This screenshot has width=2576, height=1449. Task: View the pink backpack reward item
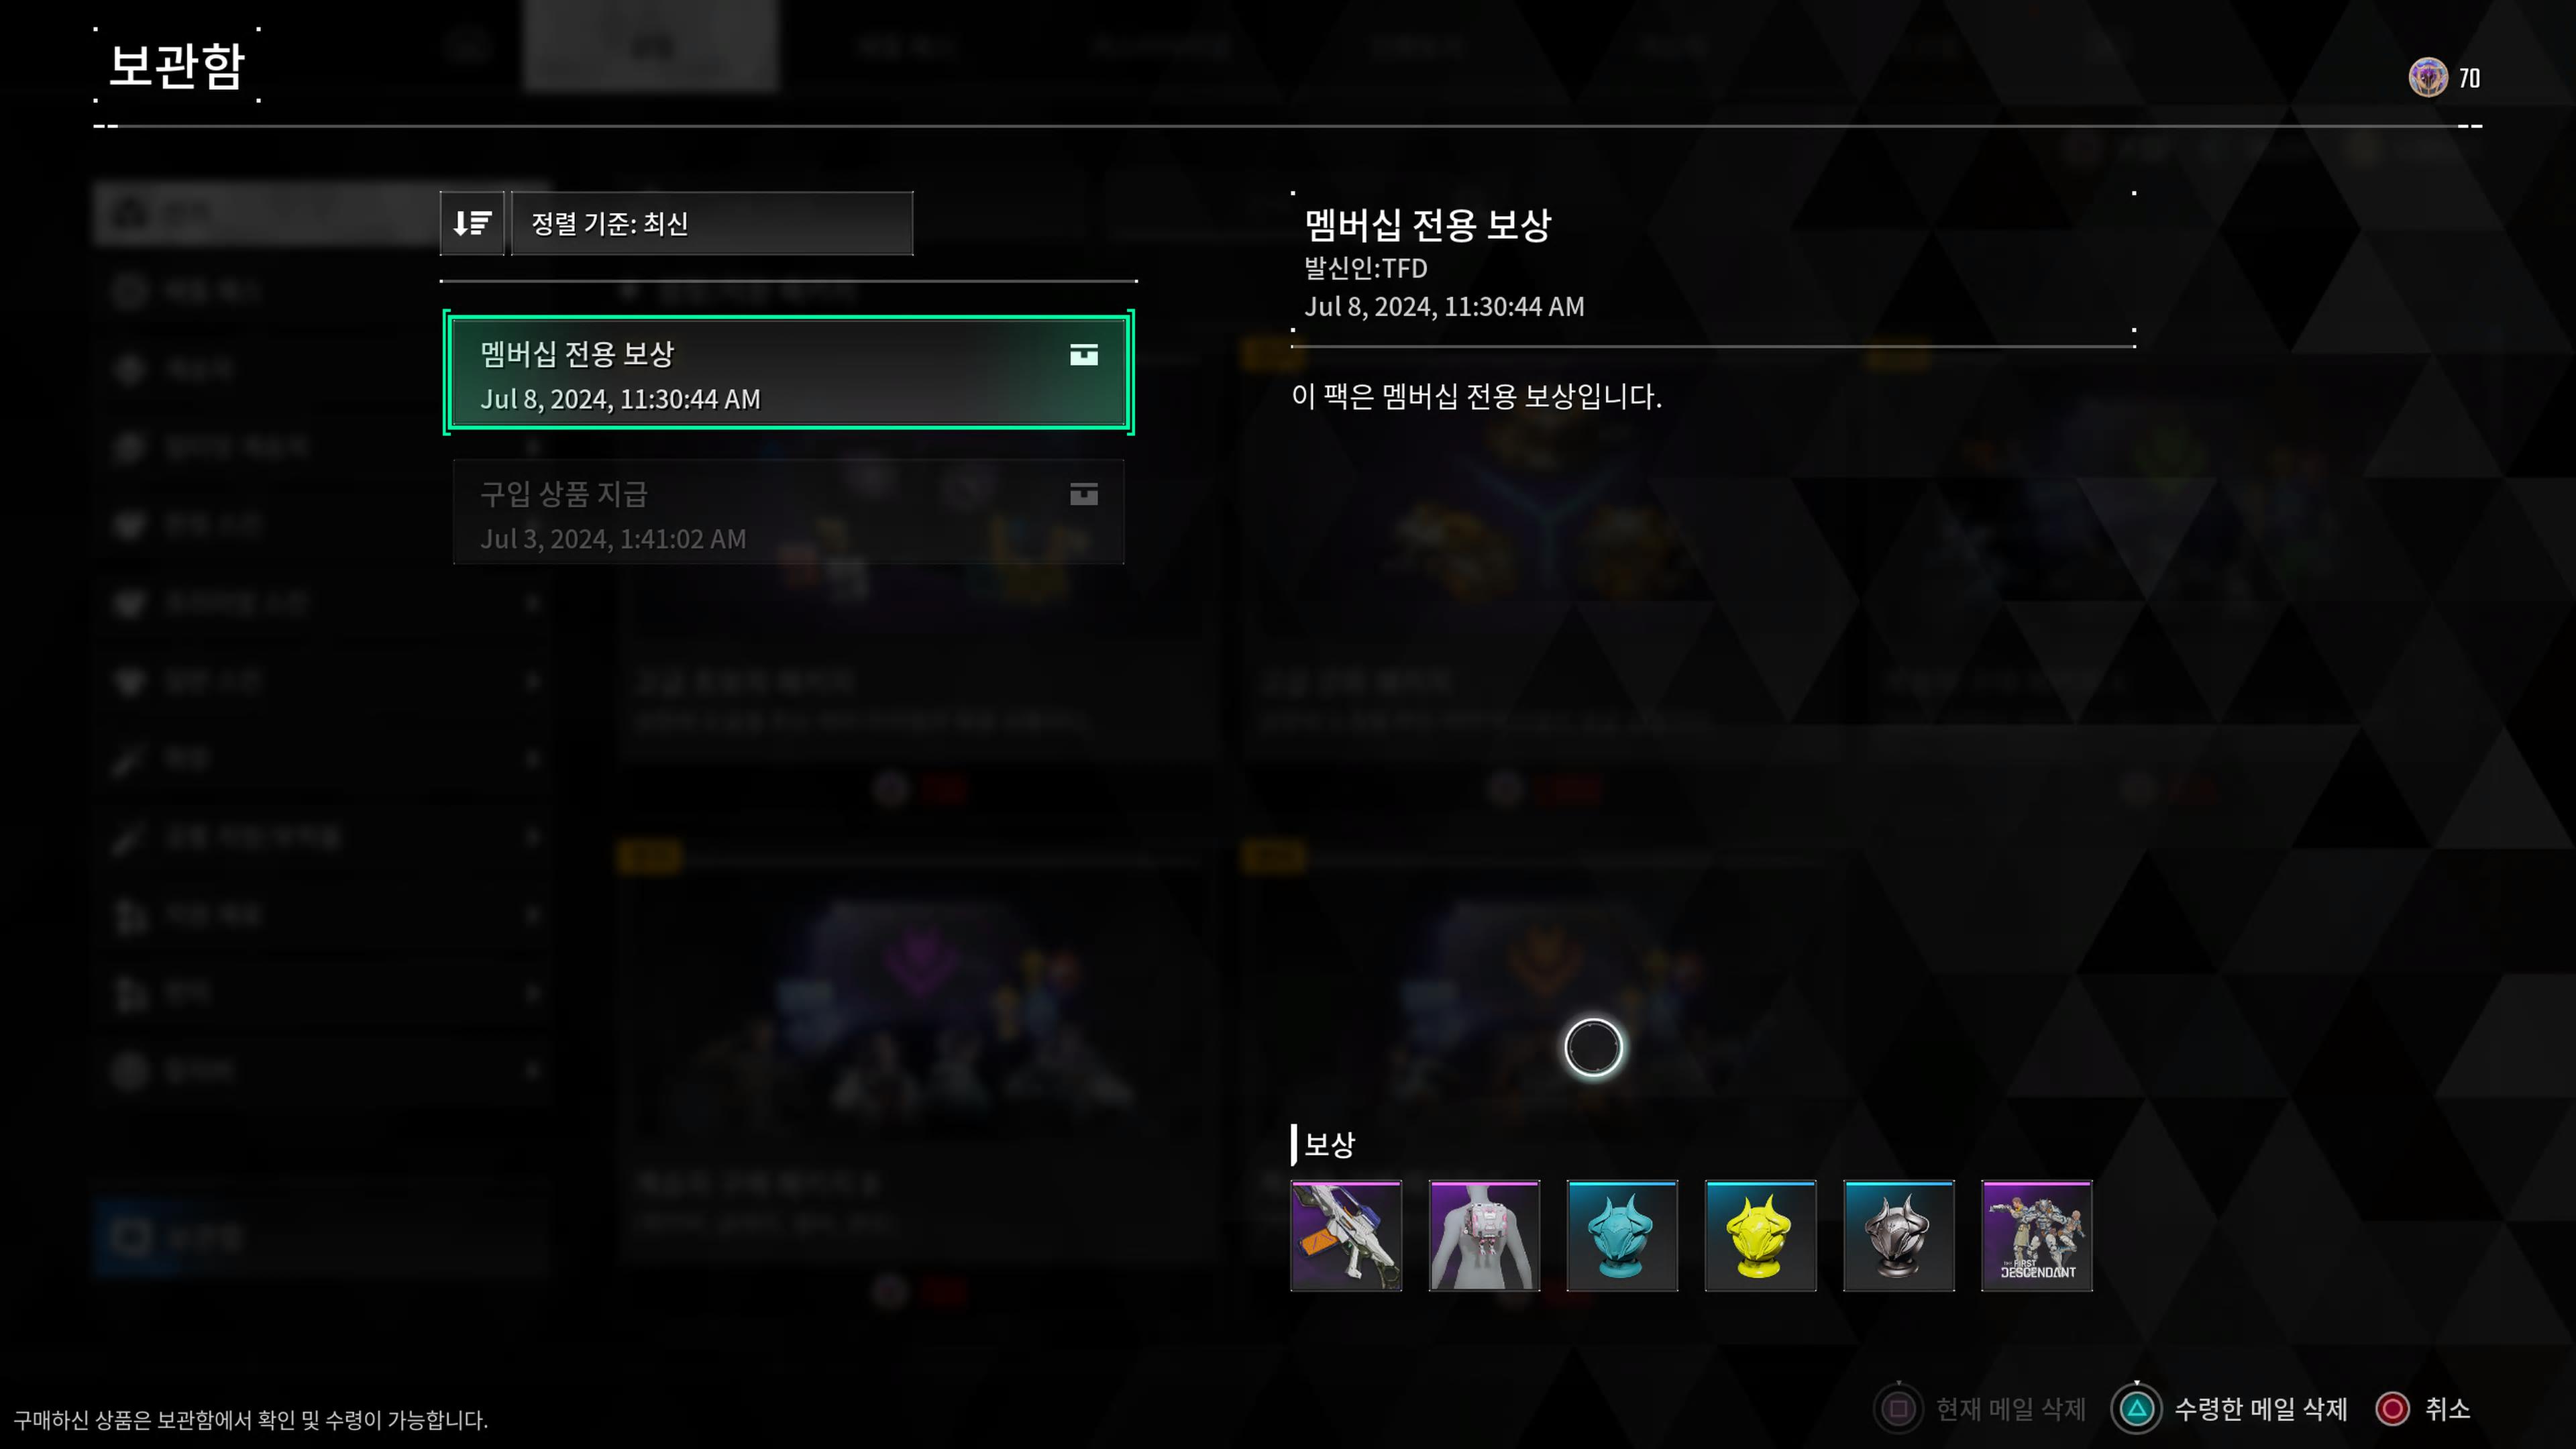coord(1484,1236)
